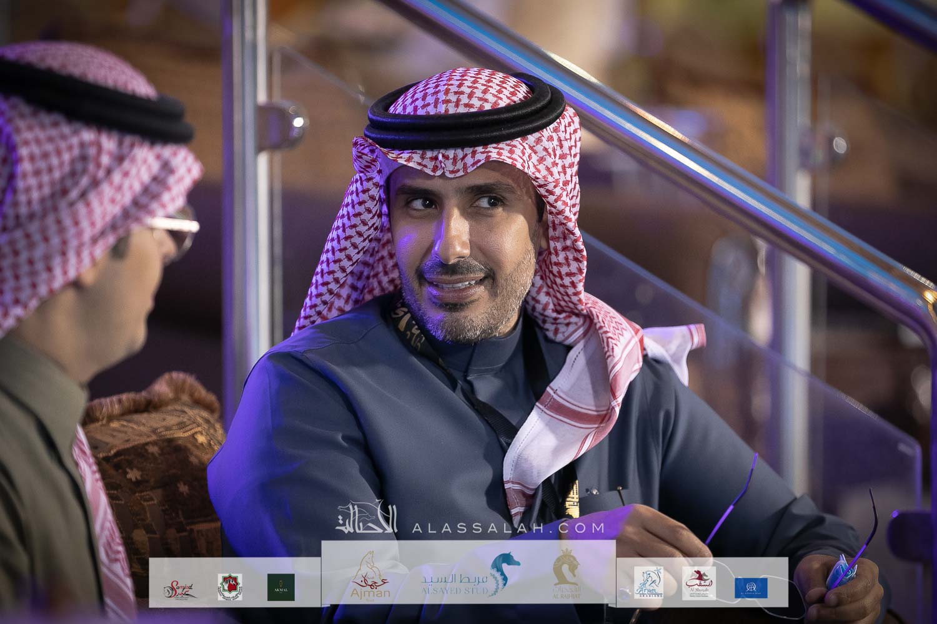Image resolution: width=937 pixels, height=624 pixels.
Task: Select the teal horse head icon
Action: pyautogui.click(x=505, y=571)
